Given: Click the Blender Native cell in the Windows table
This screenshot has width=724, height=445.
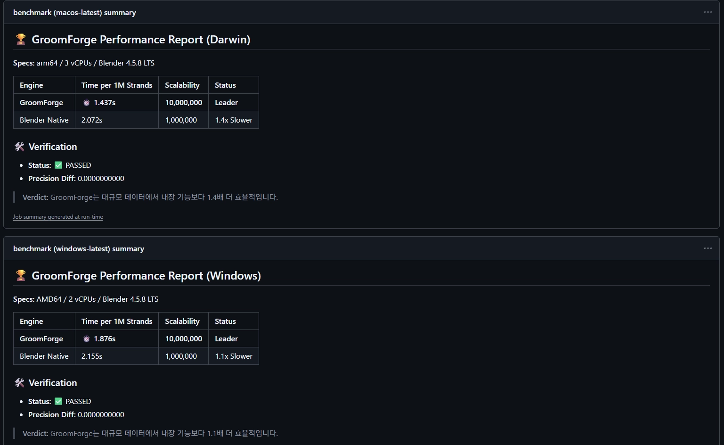Looking at the screenshot, I should tap(44, 356).
